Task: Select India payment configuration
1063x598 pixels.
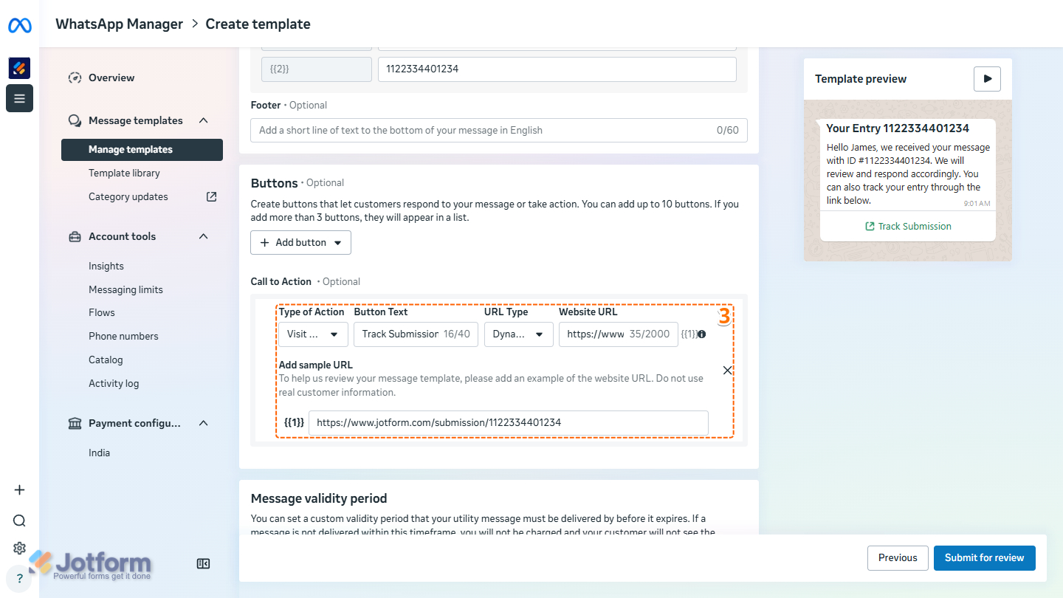Action: click(x=99, y=453)
